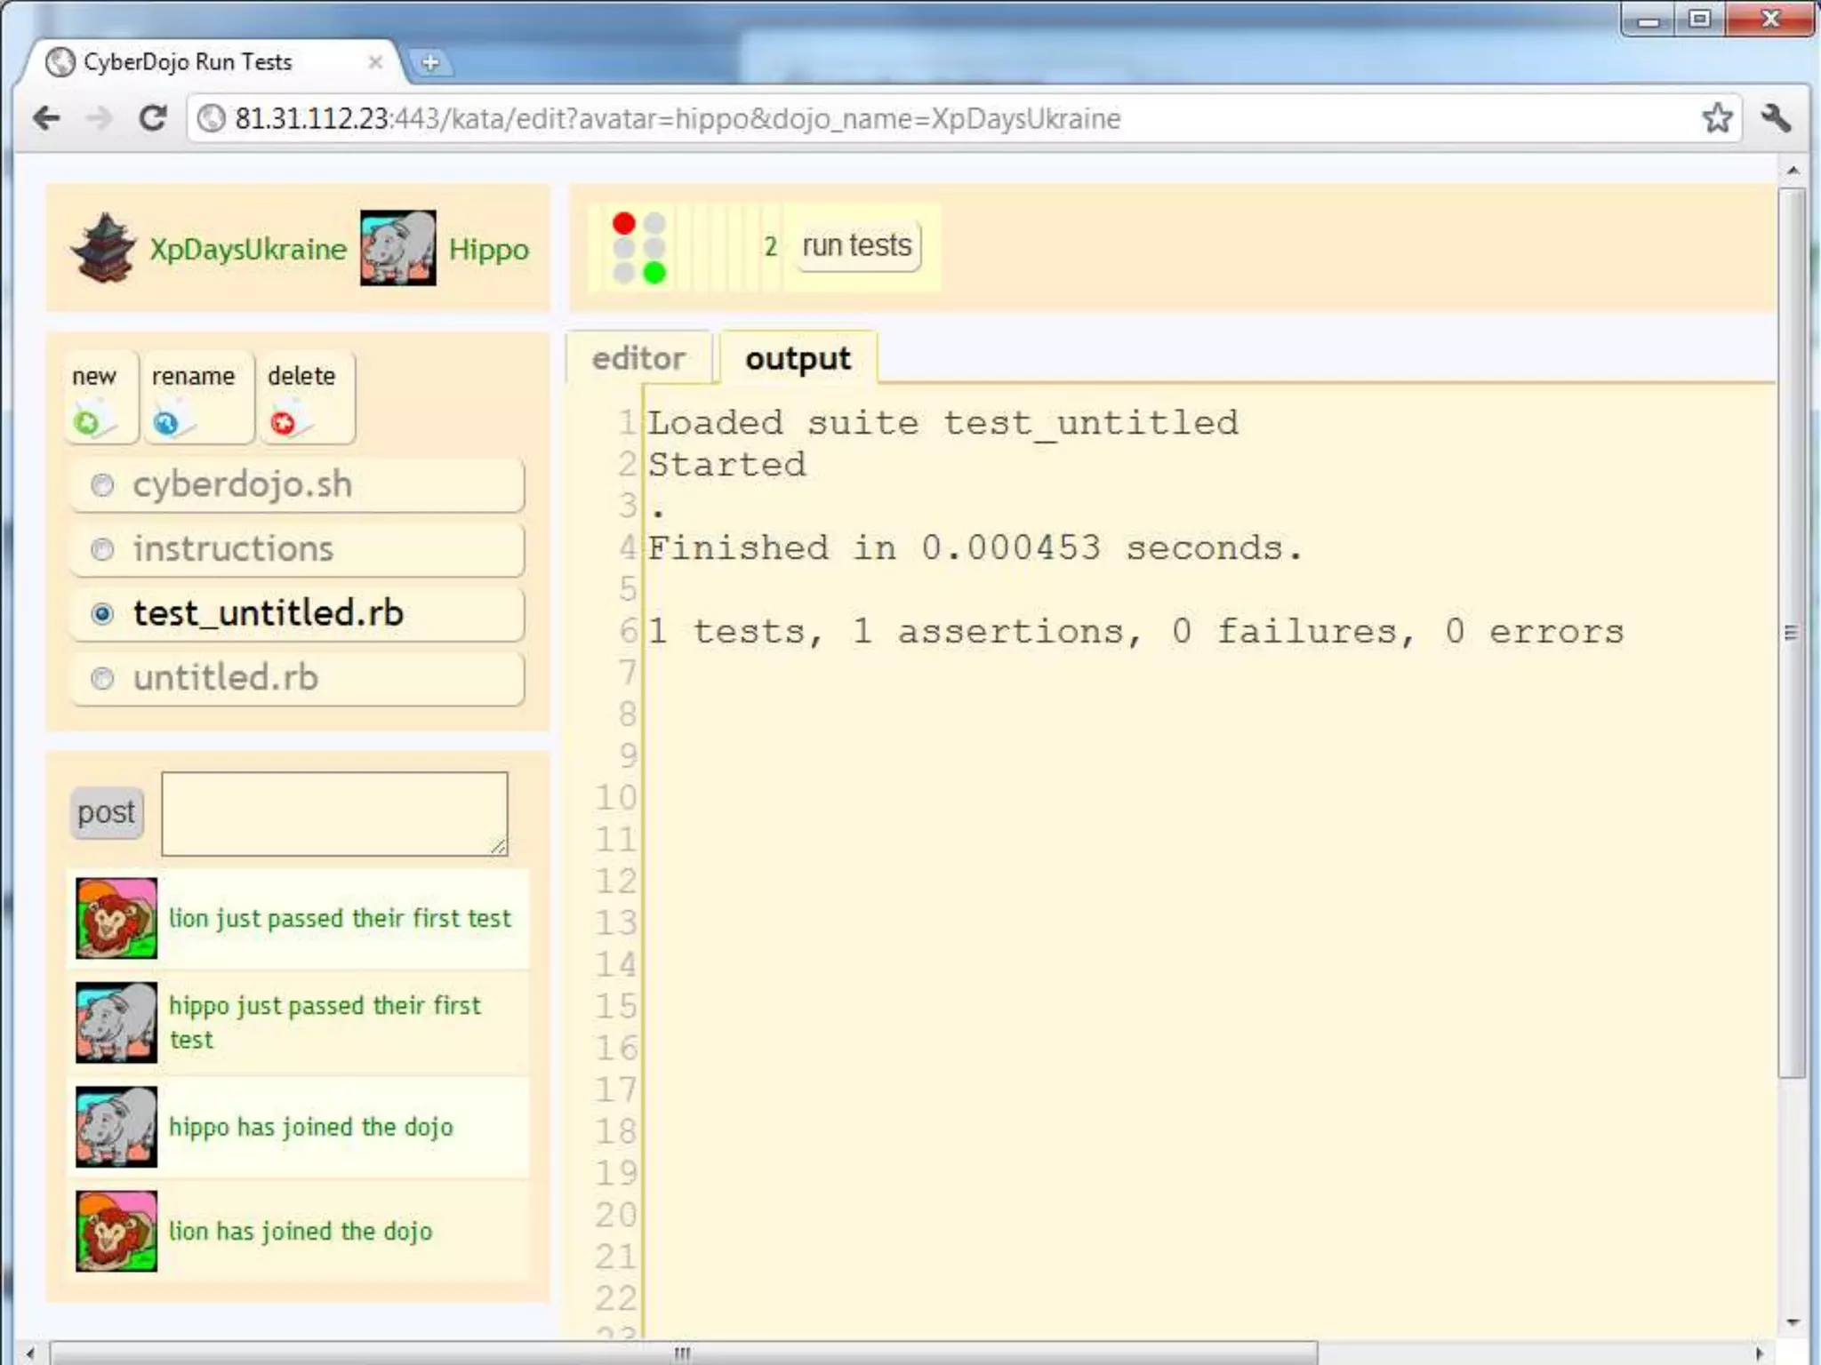Click the delete file icon
Image resolution: width=1821 pixels, height=1365 pixels.
(285, 422)
